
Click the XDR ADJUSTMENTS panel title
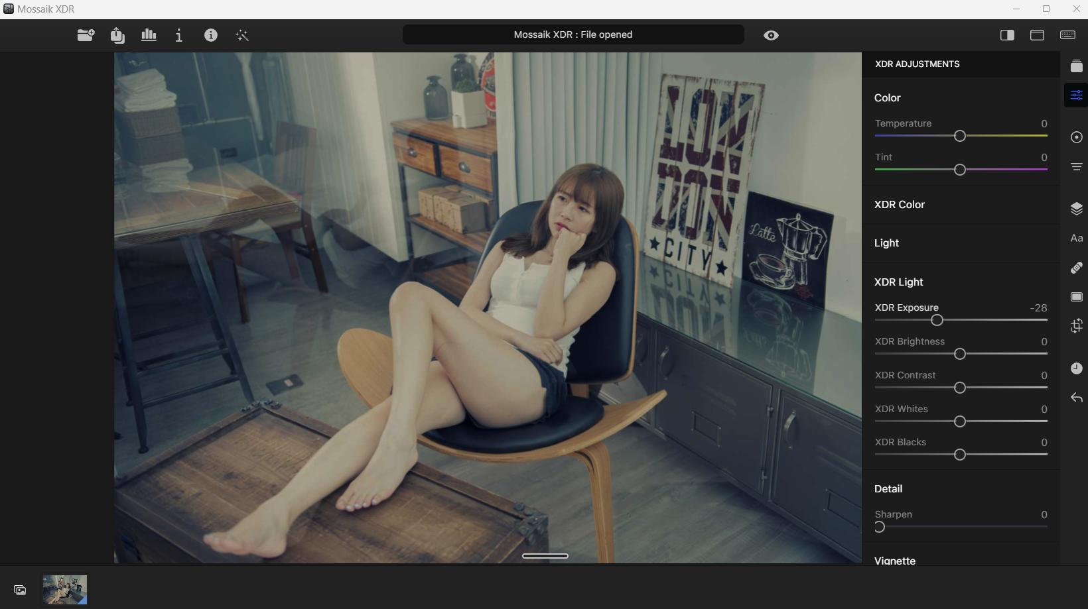[x=917, y=64]
